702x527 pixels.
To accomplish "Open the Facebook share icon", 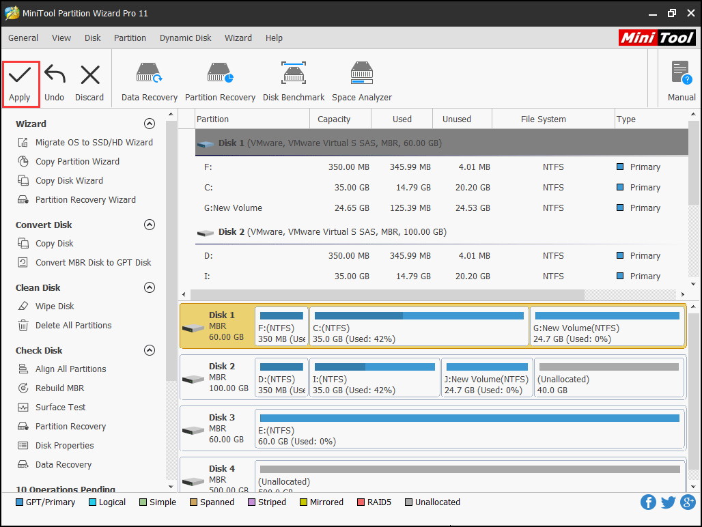I will pos(648,502).
